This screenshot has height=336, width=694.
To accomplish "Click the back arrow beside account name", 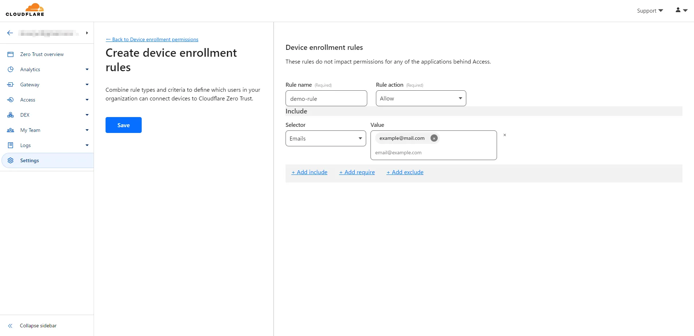I will pyautogui.click(x=10, y=33).
